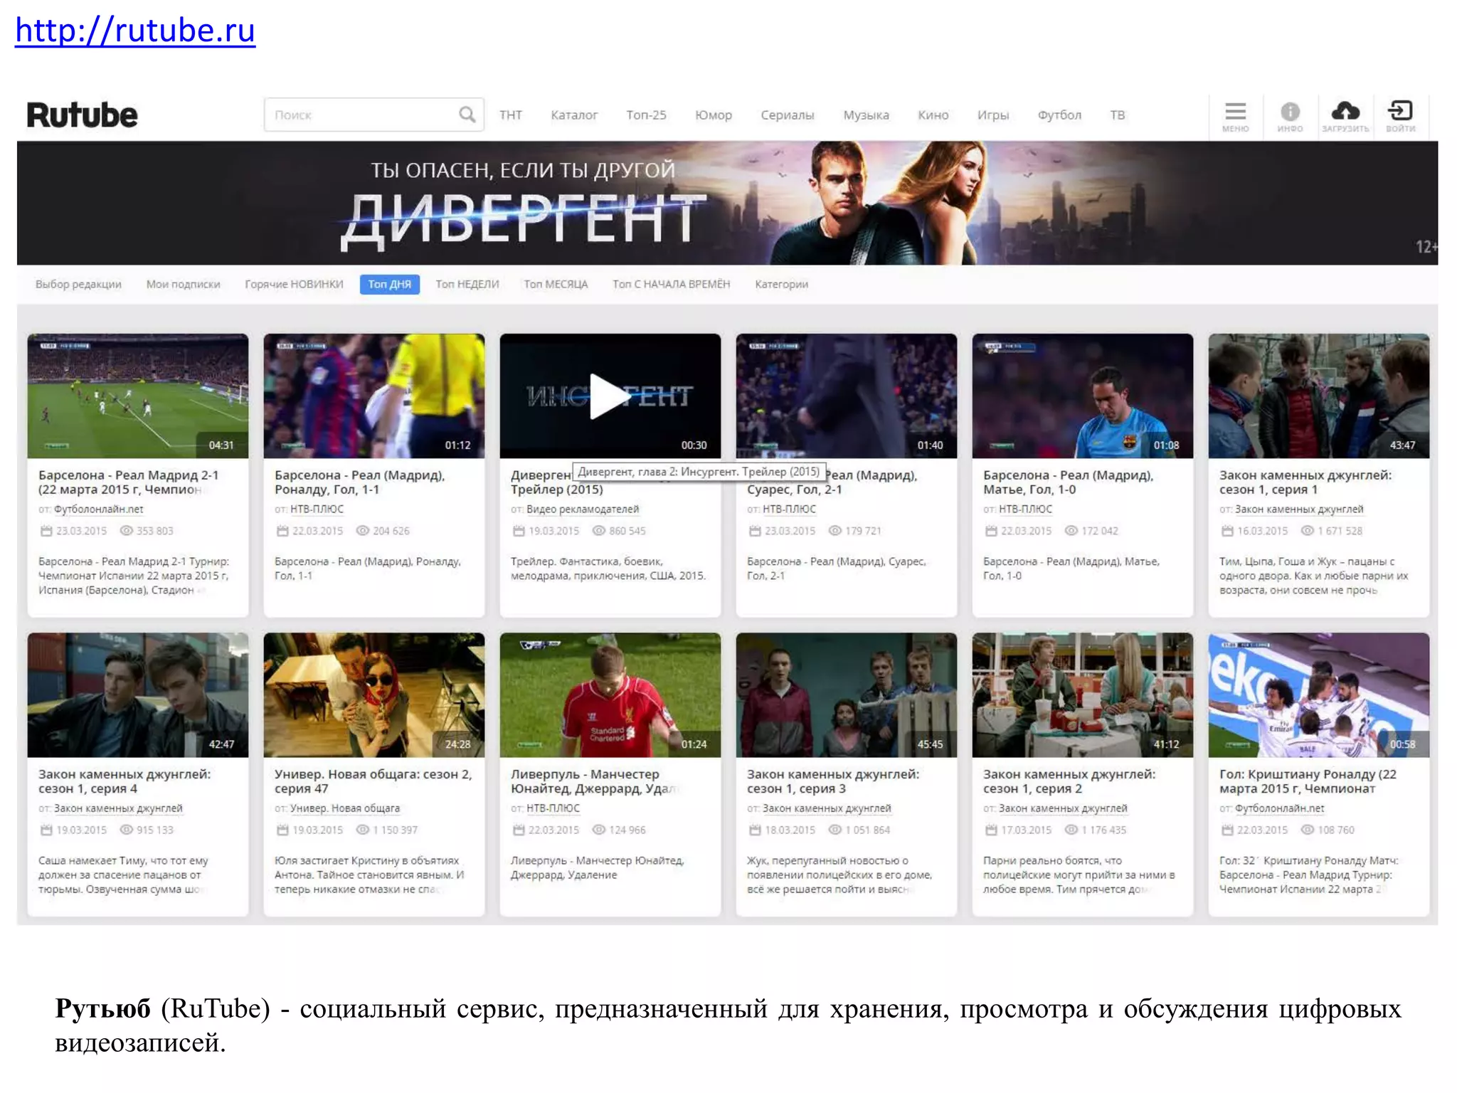Viewport: 1457px width, 1093px height.
Task: Open title Барселона - Реал Мадрид 2-1
Action: (x=128, y=482)
